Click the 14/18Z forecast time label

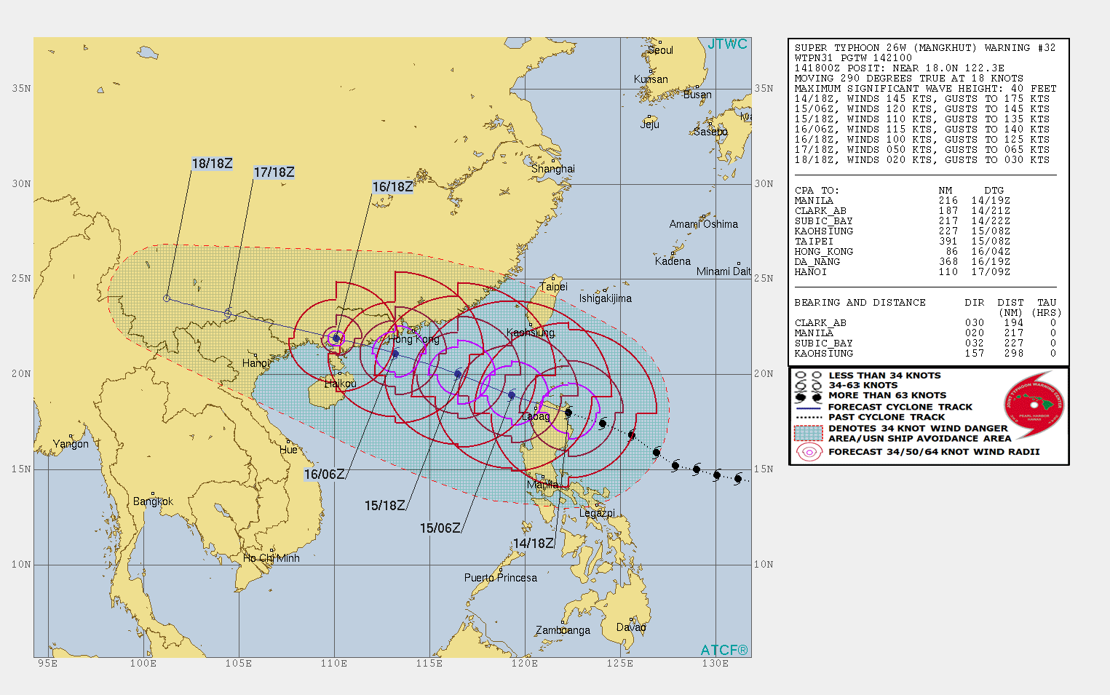(x=534, y=544)
